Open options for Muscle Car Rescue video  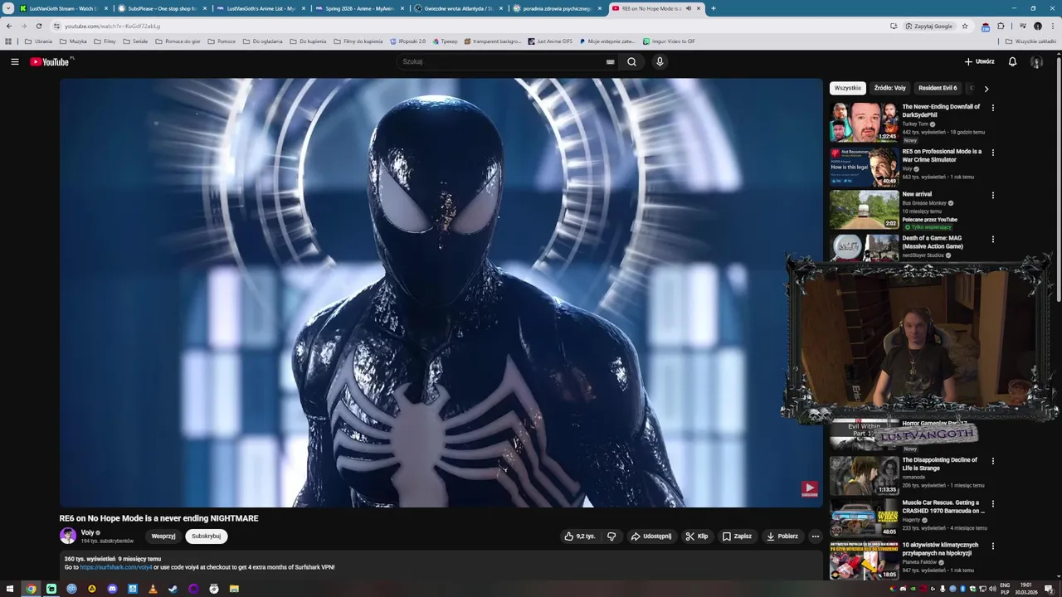pyautogui.click(x=992, y=504)
